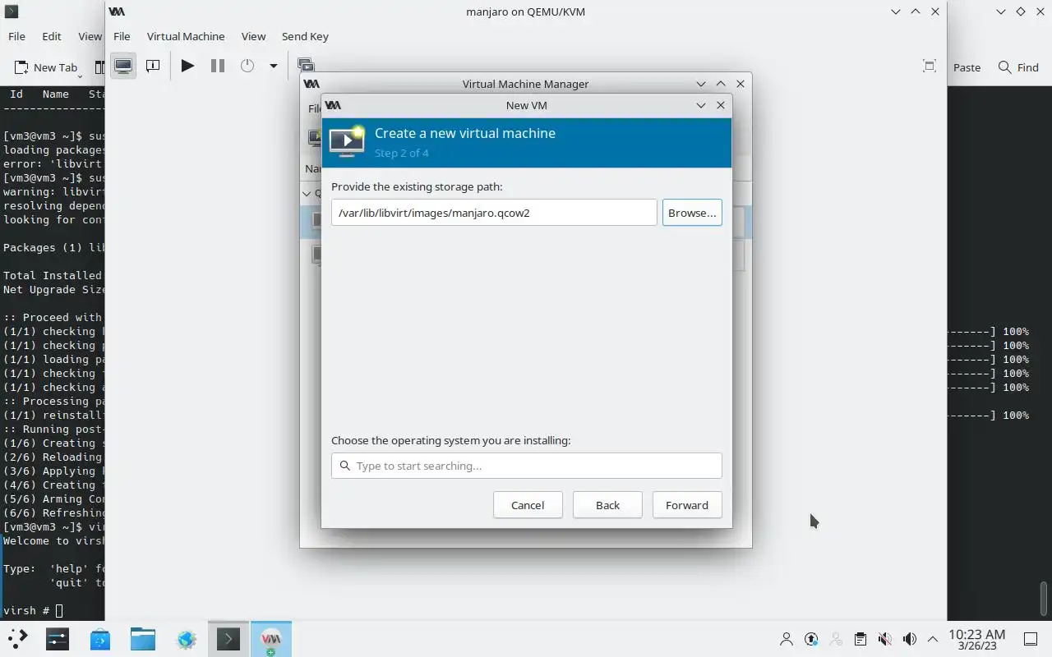Image resolution: width=1052 pixels, height=657 pixels.
Task: Power on the virtual machine play button
Action: pos(187,66)
